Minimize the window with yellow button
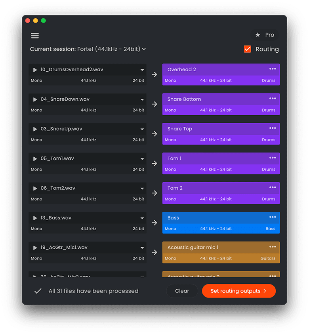The width and height of the screenshot is (309, 334). coord(36,21)
